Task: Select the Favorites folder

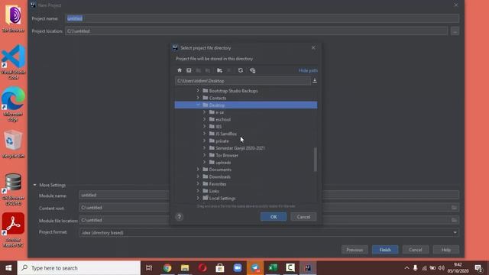Action: point(218,184)
